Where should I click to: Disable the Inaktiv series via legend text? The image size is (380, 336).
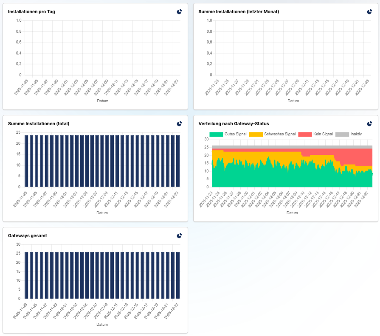[x=356, y=134]
